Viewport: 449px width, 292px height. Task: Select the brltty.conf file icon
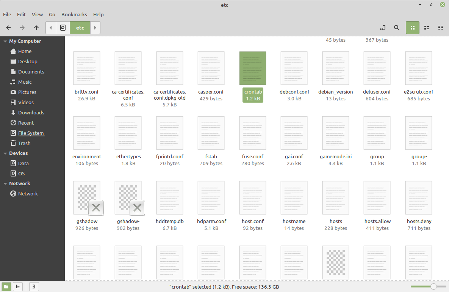(x=87, y=68)
